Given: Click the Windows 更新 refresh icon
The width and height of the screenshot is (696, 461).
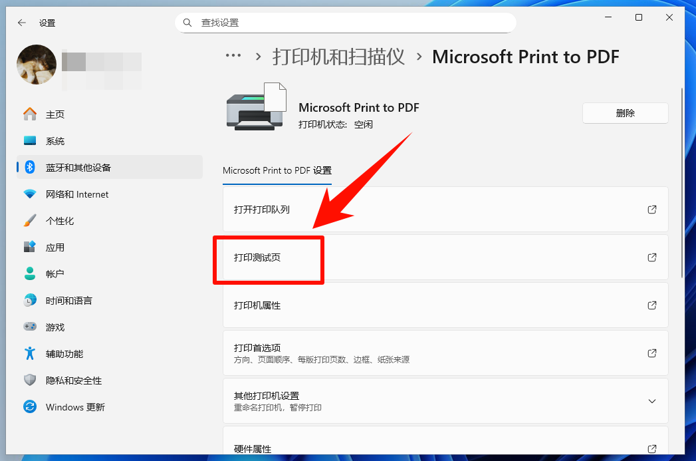Looking at the screenshot, I should pyautogui.click(x=30, y=407).
